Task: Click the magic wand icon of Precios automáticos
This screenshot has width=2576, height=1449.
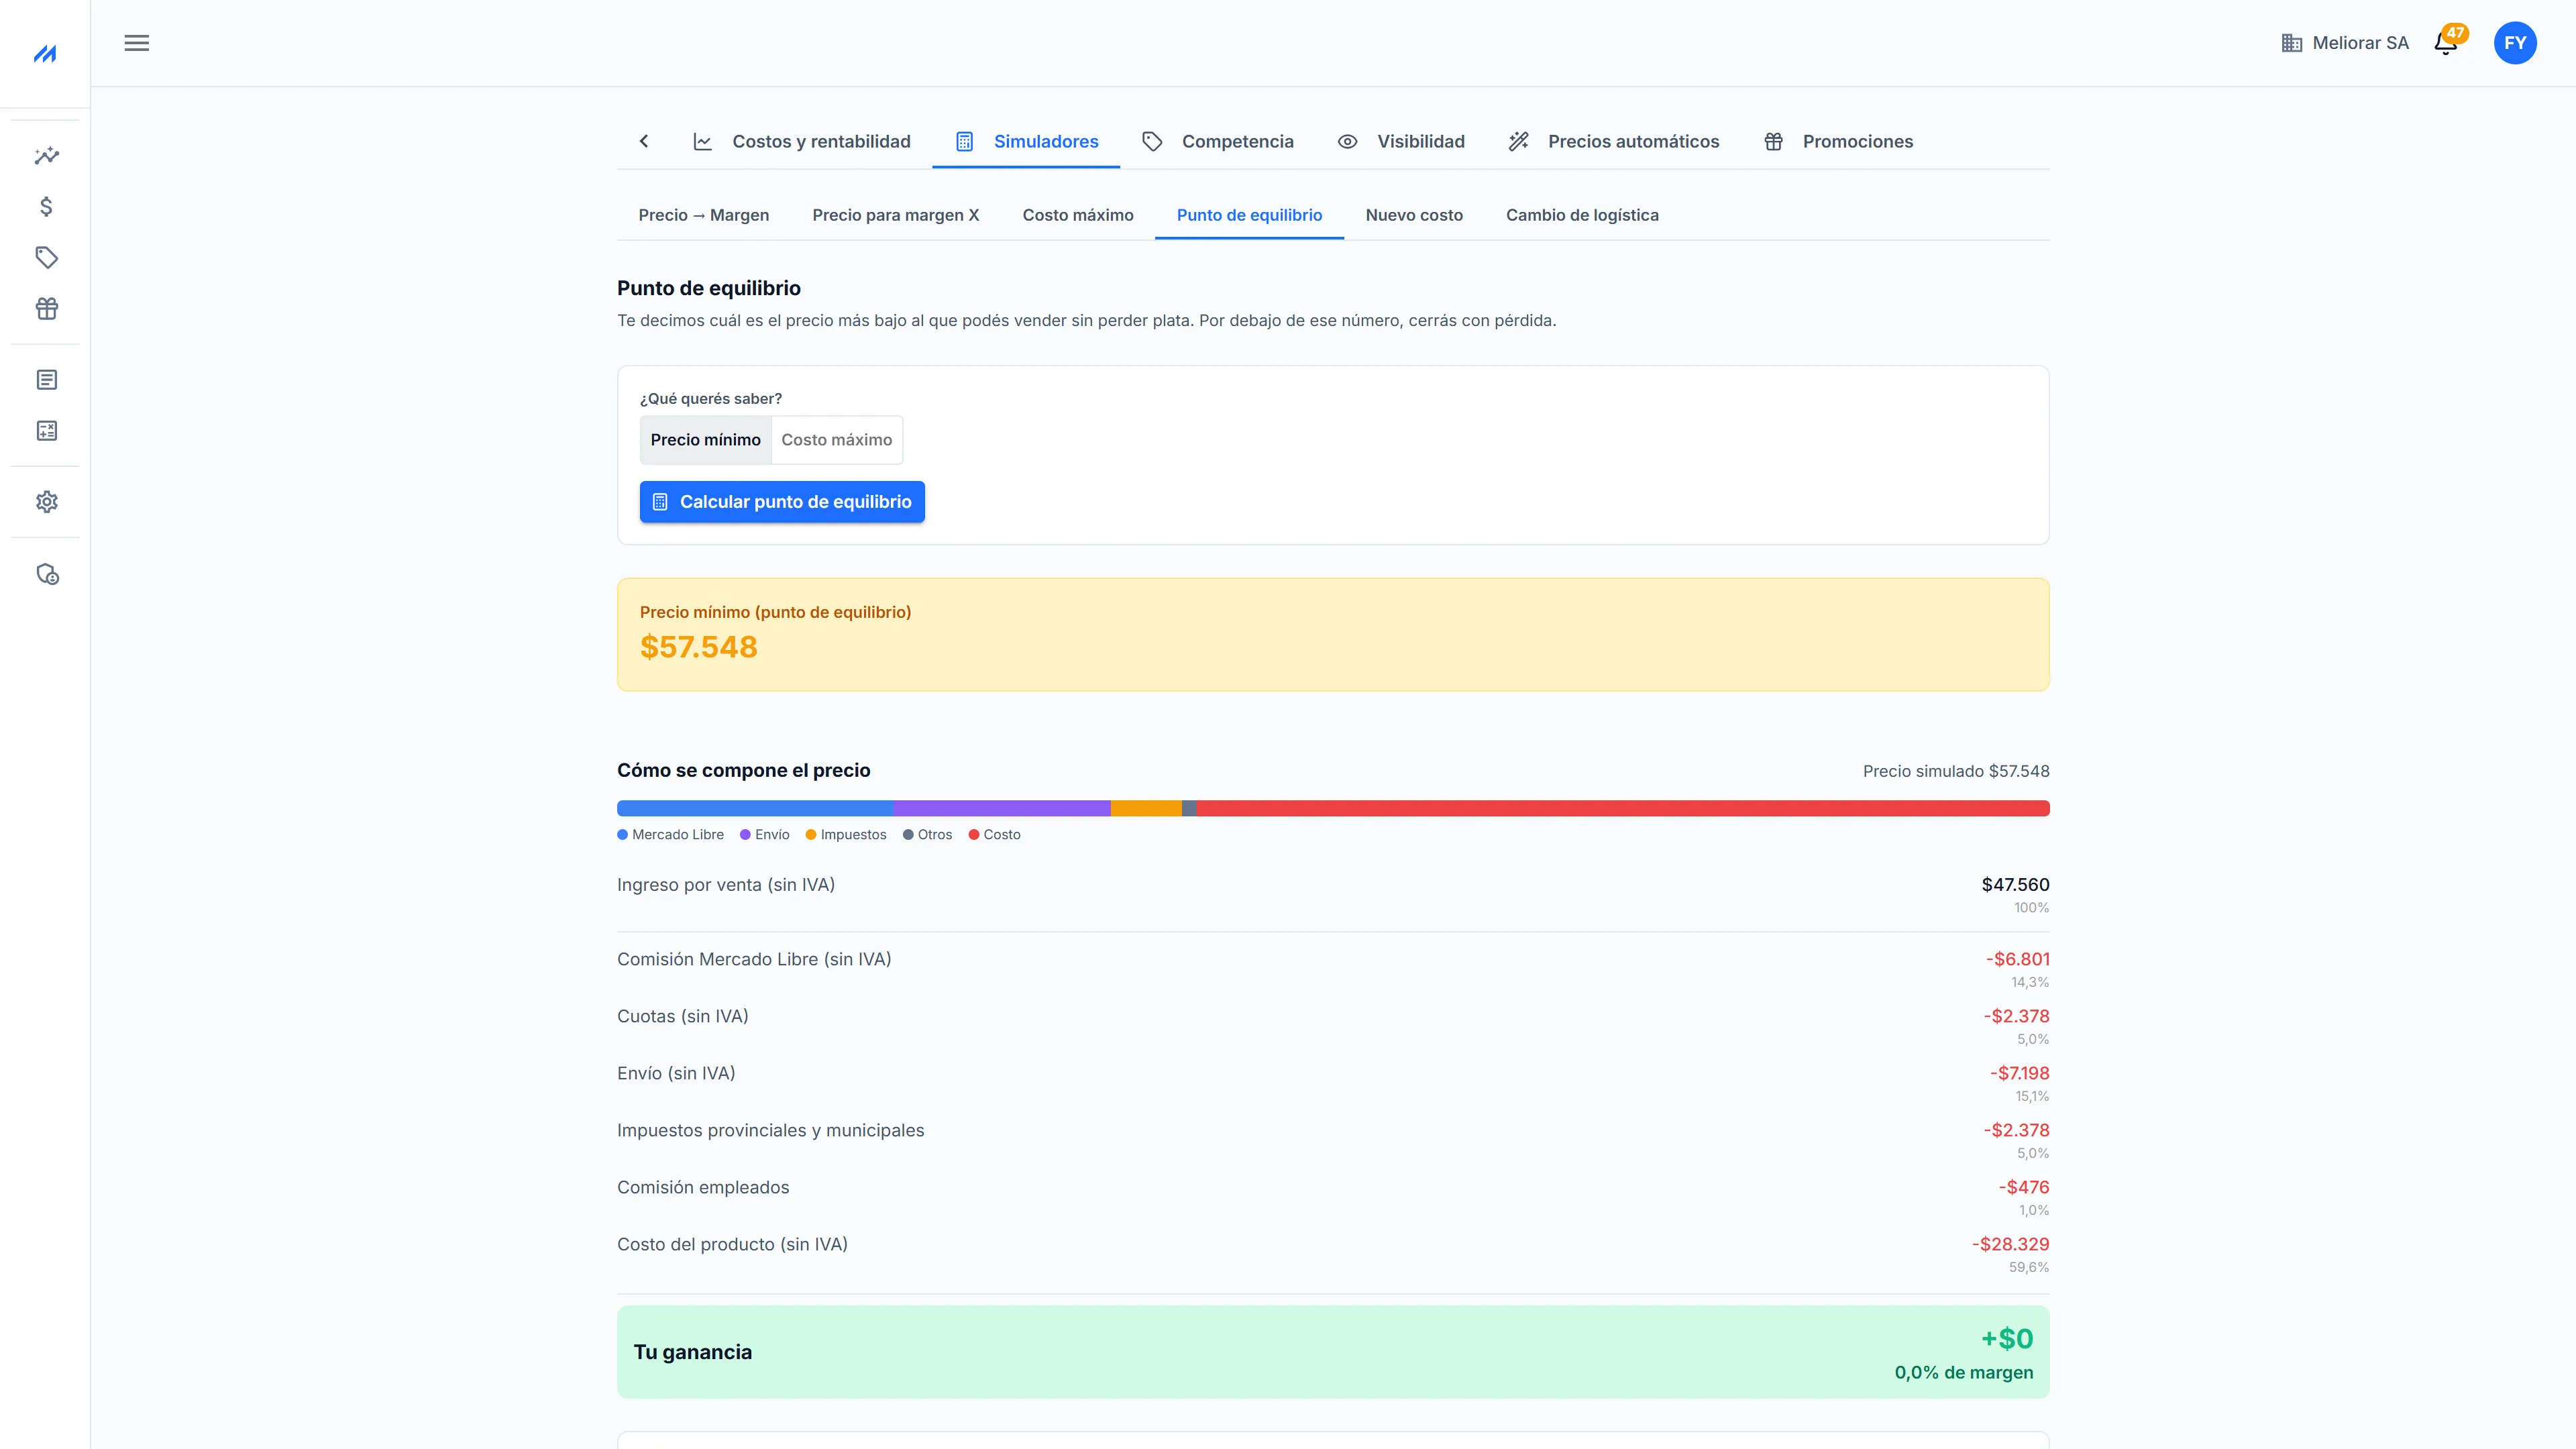Action: 1518,142
